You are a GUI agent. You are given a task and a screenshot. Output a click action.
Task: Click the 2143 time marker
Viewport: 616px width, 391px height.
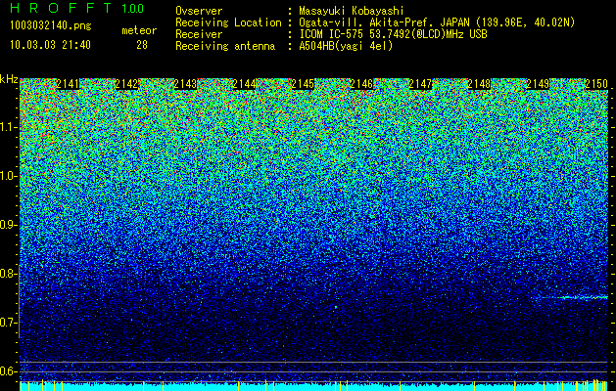point(185,84)
